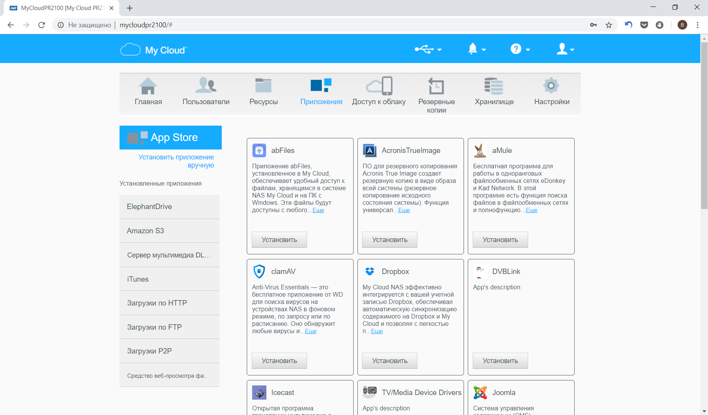Open the Хранилище storage tab
This screenshot has height=415, width=708.
point(494,91)
